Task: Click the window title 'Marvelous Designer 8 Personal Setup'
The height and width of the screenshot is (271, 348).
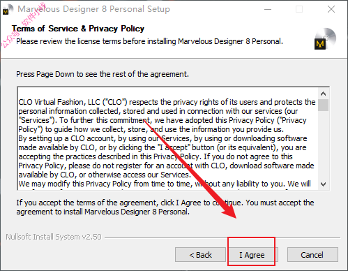Action: (x=94, y=9)
